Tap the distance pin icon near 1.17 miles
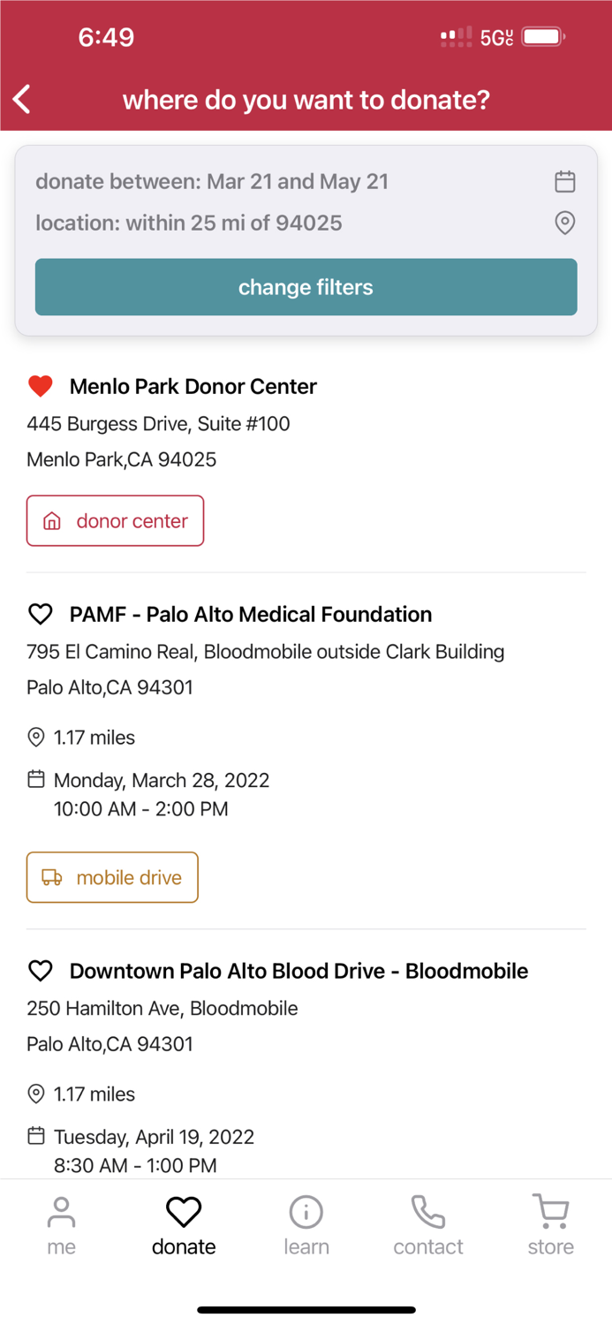 [35, 737]
